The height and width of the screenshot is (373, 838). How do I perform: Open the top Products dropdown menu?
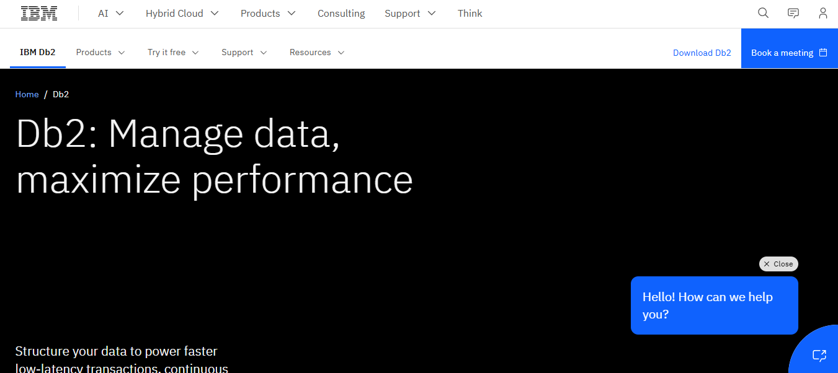[268, 13]
